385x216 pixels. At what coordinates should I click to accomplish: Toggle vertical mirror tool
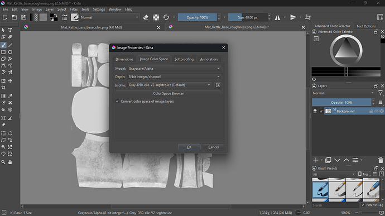[x=293, y=17]
